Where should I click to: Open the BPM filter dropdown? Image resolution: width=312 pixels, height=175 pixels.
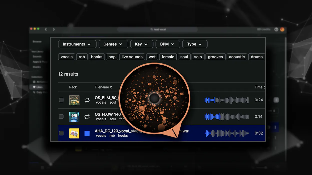tap(168, 44)
